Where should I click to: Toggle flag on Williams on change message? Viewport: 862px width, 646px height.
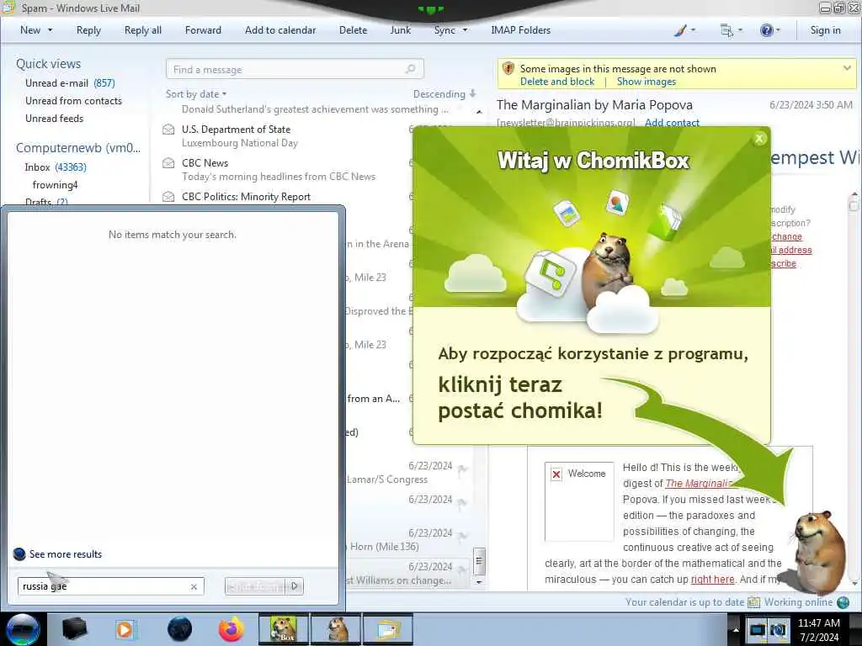[x=463, y=569]
